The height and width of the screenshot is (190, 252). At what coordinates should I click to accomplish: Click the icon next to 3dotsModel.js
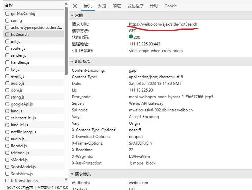[7, 167]
